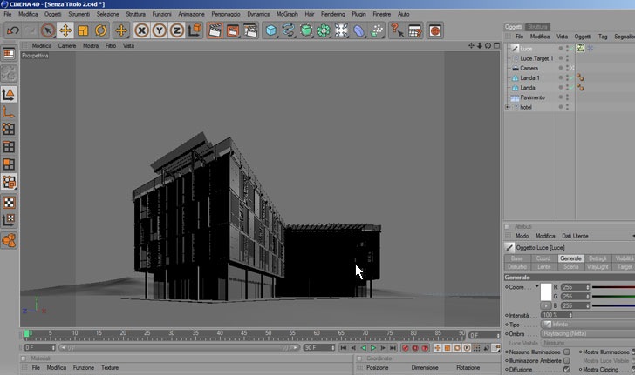Toggle the X axis lock
Screen dimensions: 635x375
(x=141, y=30)
